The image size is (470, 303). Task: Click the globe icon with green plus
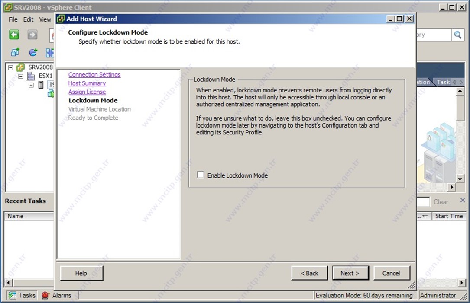pyautogui.click(x=33, y=53)
